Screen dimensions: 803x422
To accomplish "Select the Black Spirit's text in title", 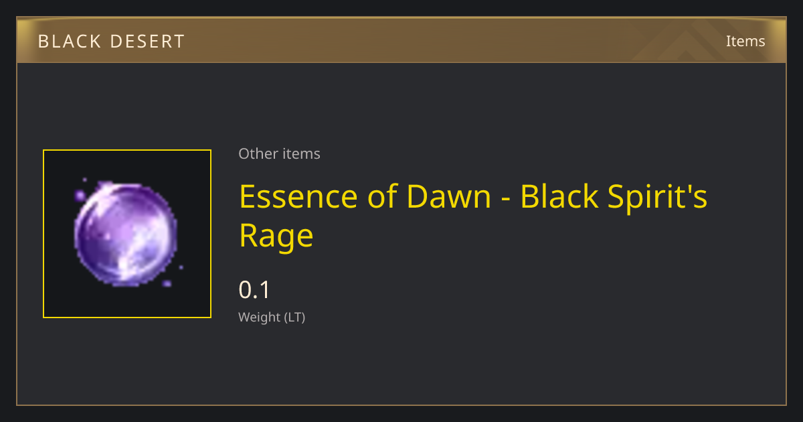I will 614,196.
